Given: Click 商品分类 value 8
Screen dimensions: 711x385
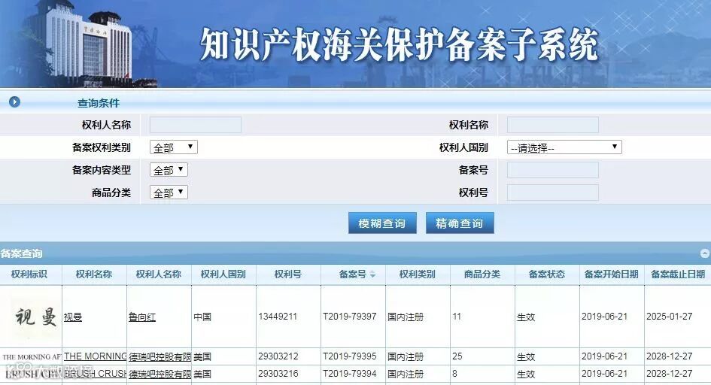Looking at the screenshot, I should pyautogui.click(x=454, y=374).
